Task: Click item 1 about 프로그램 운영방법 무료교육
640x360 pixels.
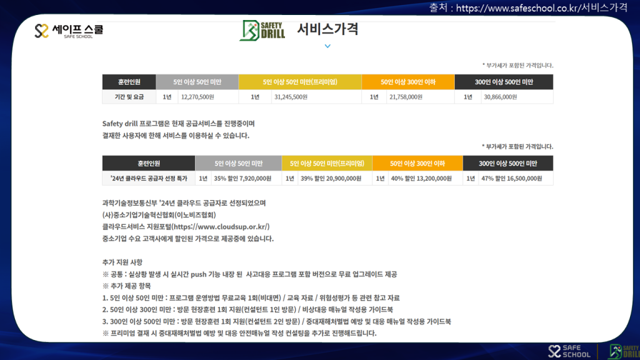Action: (x=251, y=297)
